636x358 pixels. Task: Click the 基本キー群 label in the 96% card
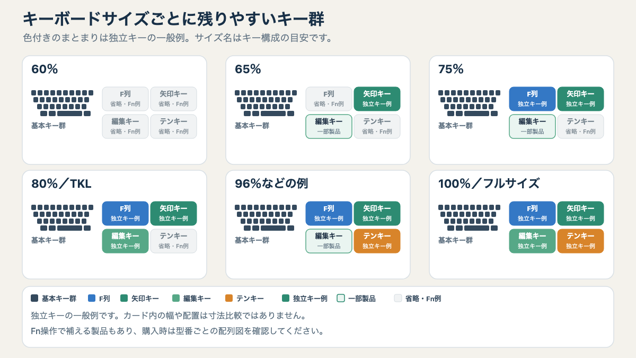point(252,240)
